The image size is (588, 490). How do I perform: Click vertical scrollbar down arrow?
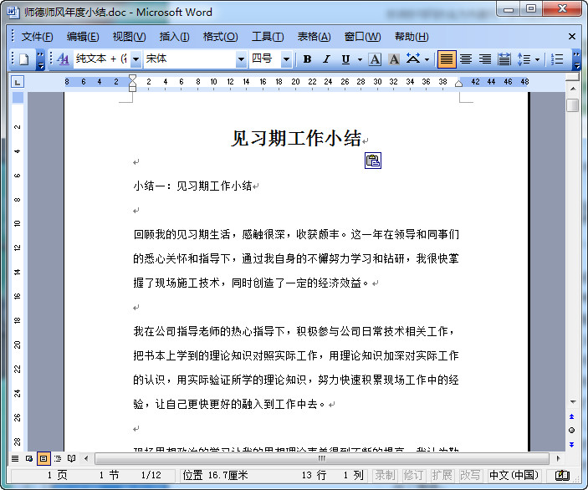[x=573, y=402]
